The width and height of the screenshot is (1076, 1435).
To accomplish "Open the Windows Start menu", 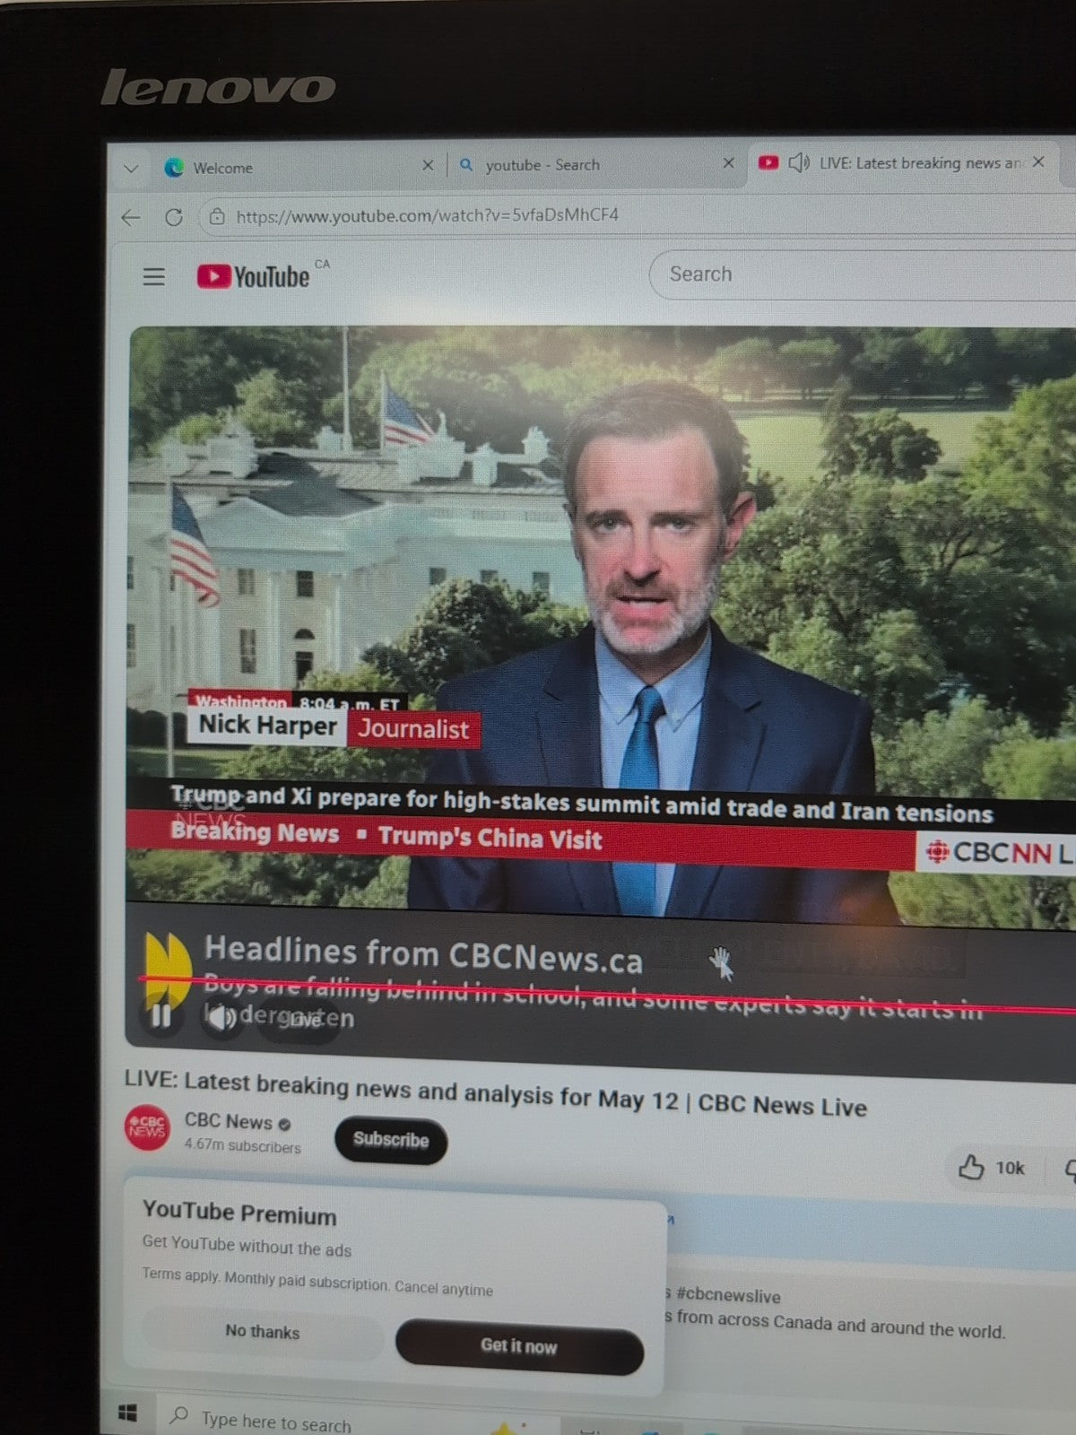I will tap(128, 1414).
